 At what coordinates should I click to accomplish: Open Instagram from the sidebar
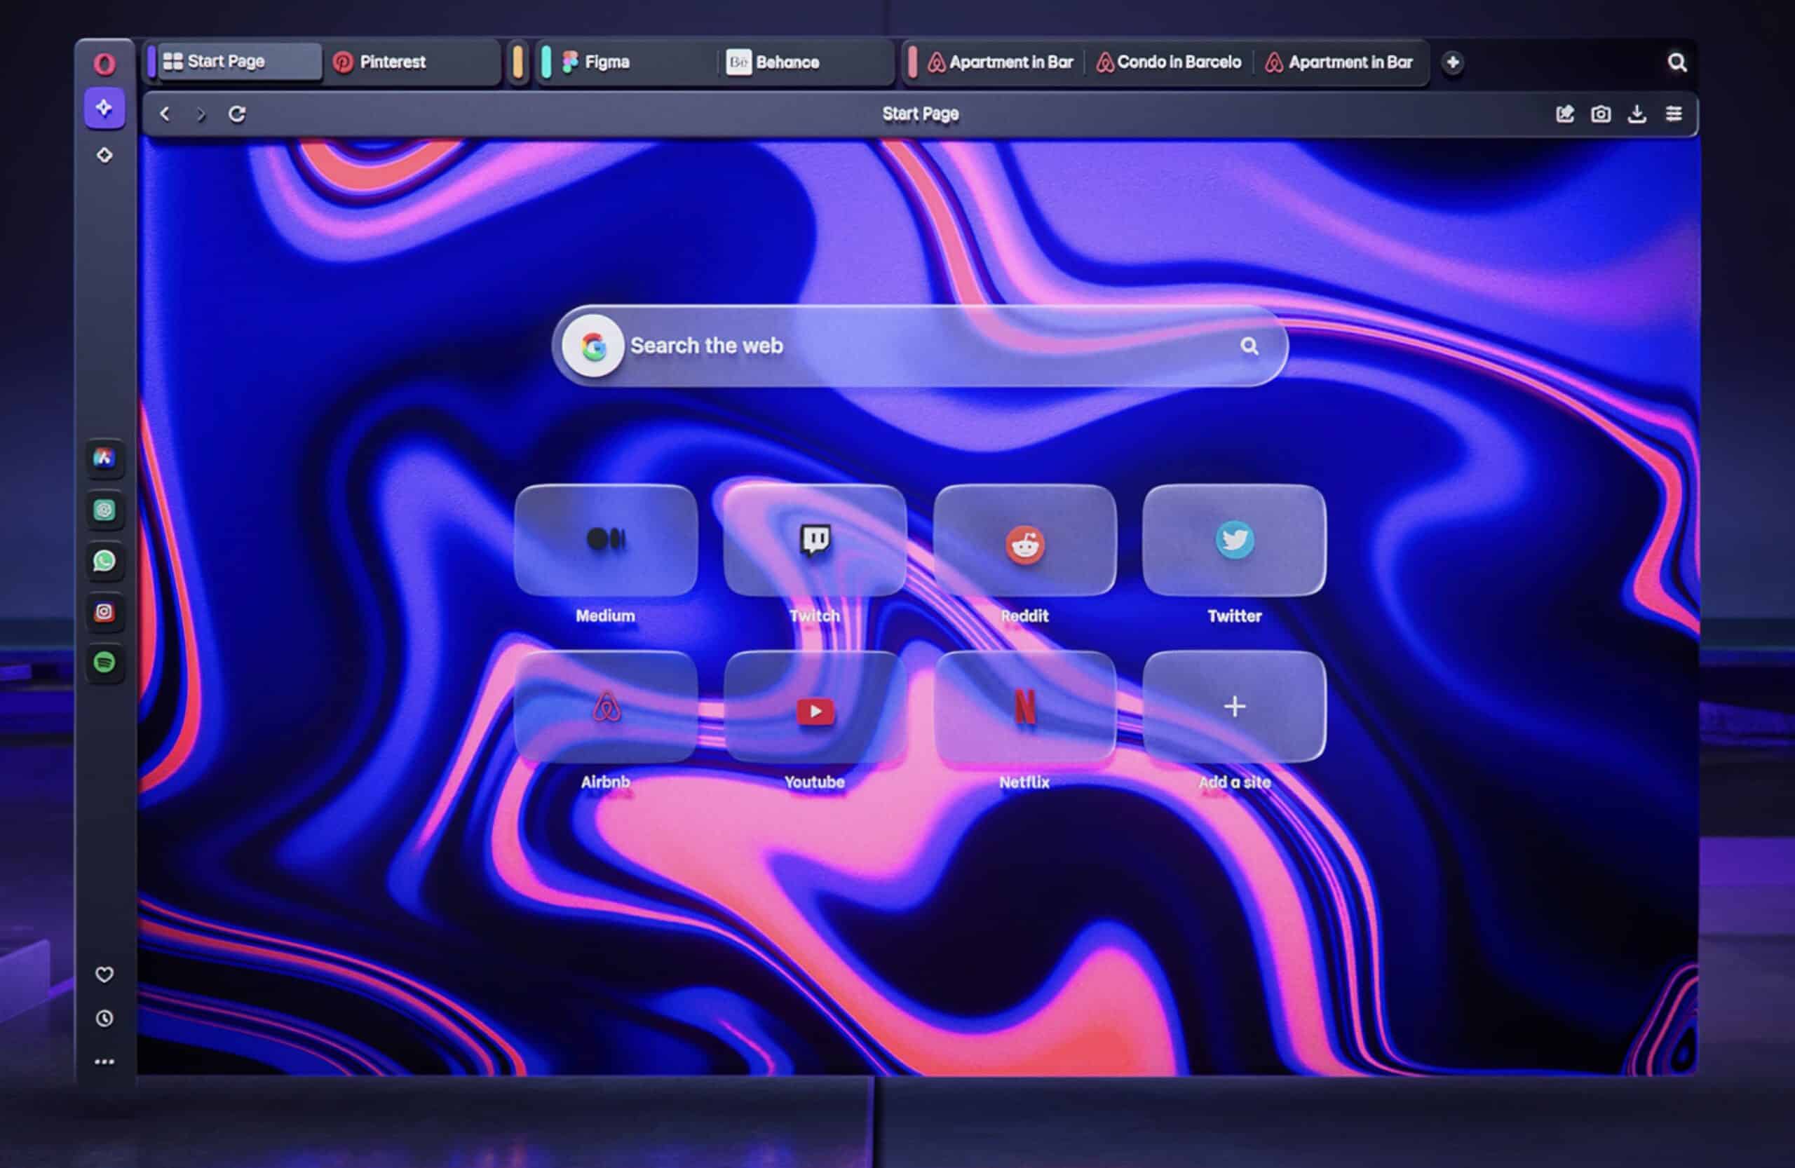point(104,611)
